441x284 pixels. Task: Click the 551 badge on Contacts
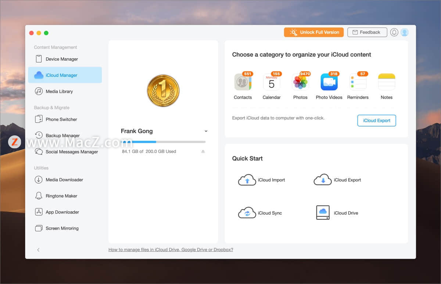(247, 74)
